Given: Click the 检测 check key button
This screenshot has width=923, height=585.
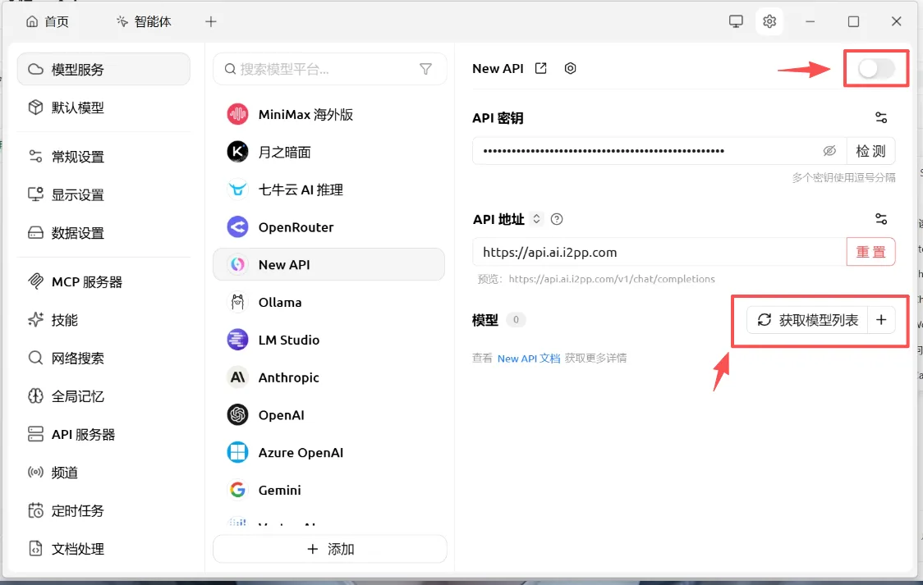Looking at the screenshot, I should (870, 151).
